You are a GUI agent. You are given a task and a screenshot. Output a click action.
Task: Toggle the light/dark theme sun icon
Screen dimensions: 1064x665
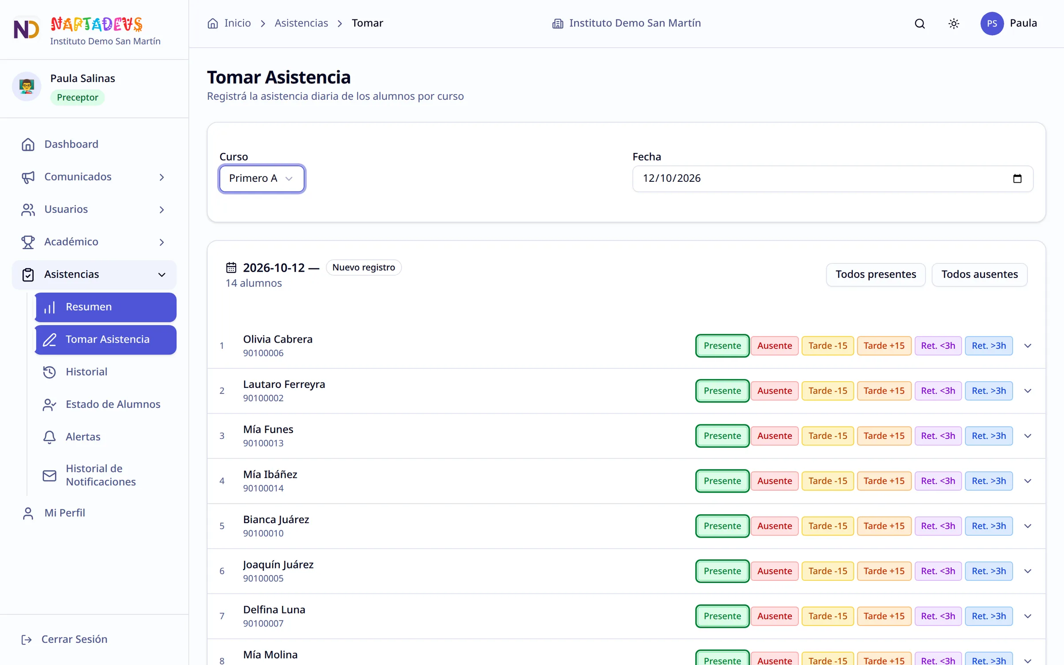click(x=954, y=23)
